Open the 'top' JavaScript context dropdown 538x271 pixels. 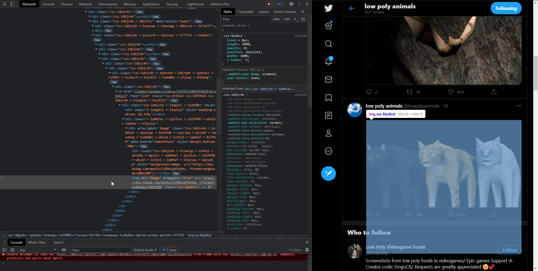(x=38, y=250)
